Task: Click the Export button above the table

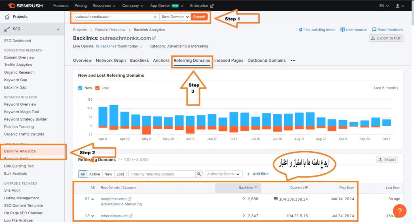Action: 387,159
